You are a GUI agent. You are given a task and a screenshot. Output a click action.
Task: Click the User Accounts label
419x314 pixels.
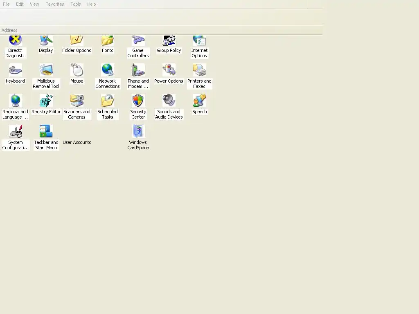pyautogui.click(x=77, y=142)
